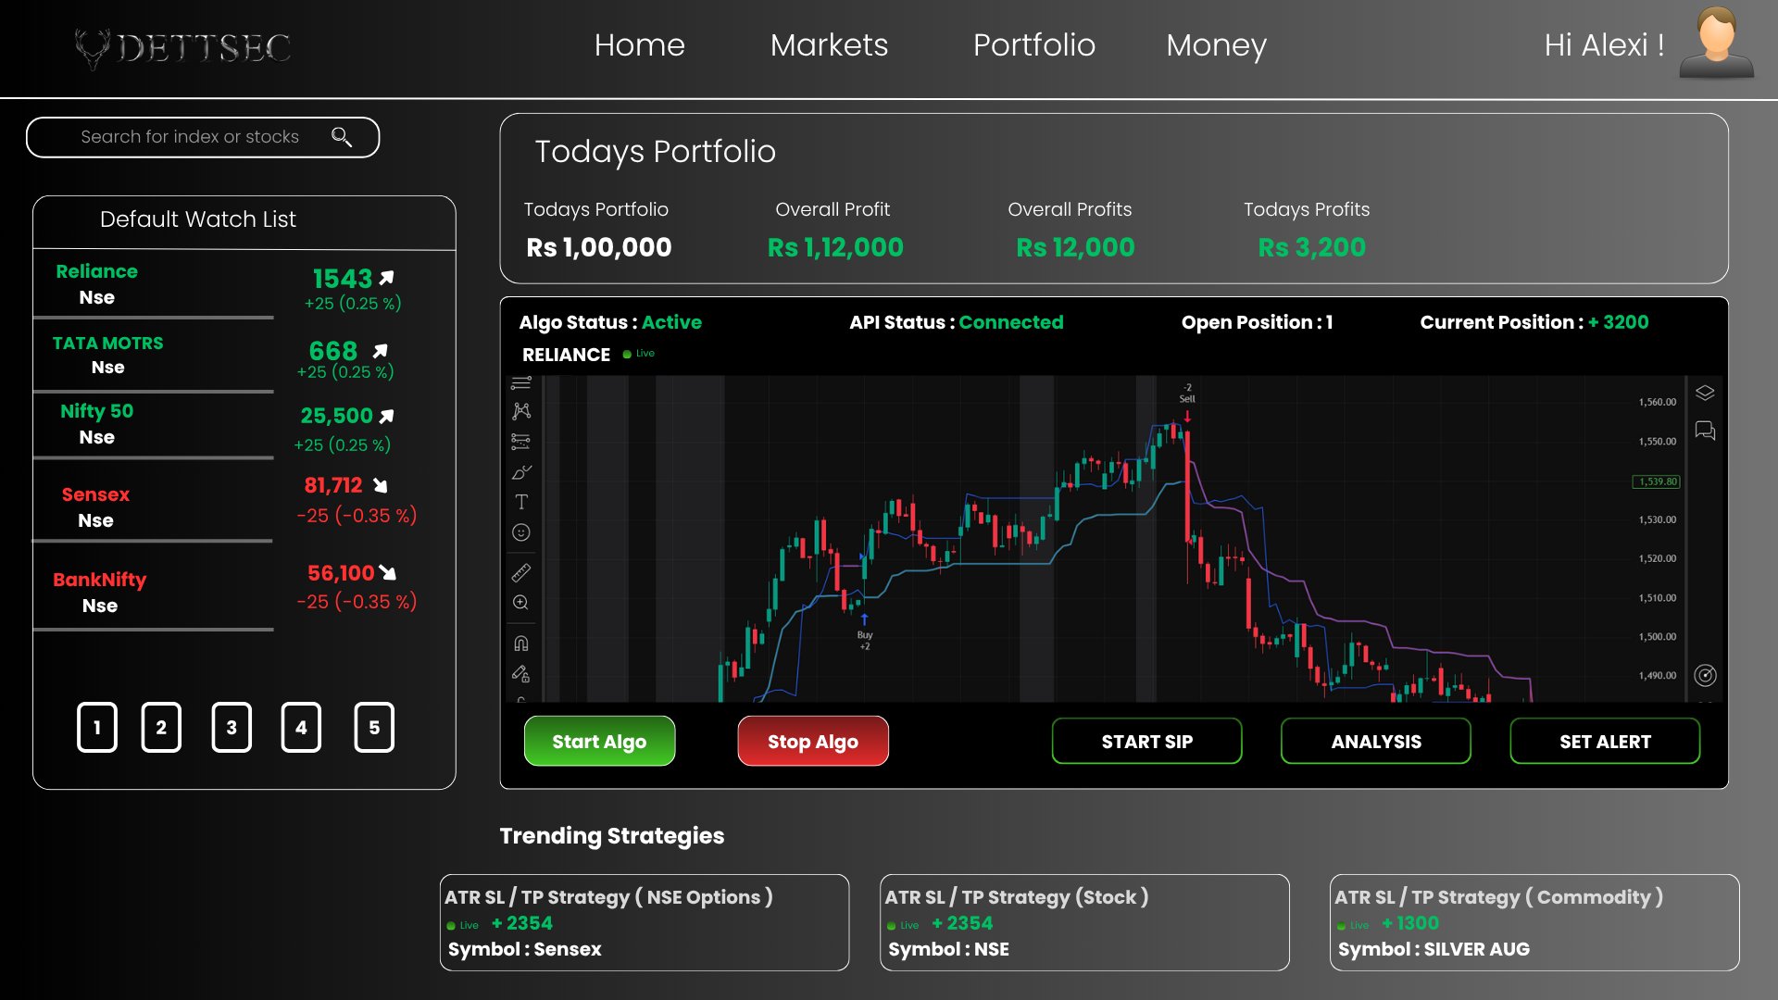This screenshot has height=1000, width=1778.
Task: Select the trend line tool at the top
Action: pos(521,381)
